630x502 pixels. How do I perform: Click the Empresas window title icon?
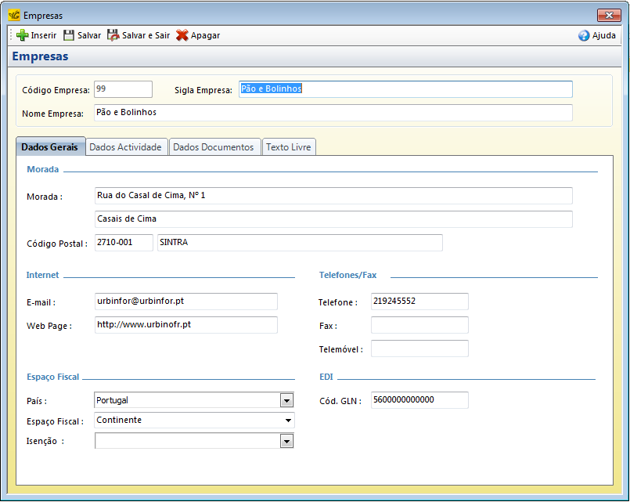coord(13,15)
